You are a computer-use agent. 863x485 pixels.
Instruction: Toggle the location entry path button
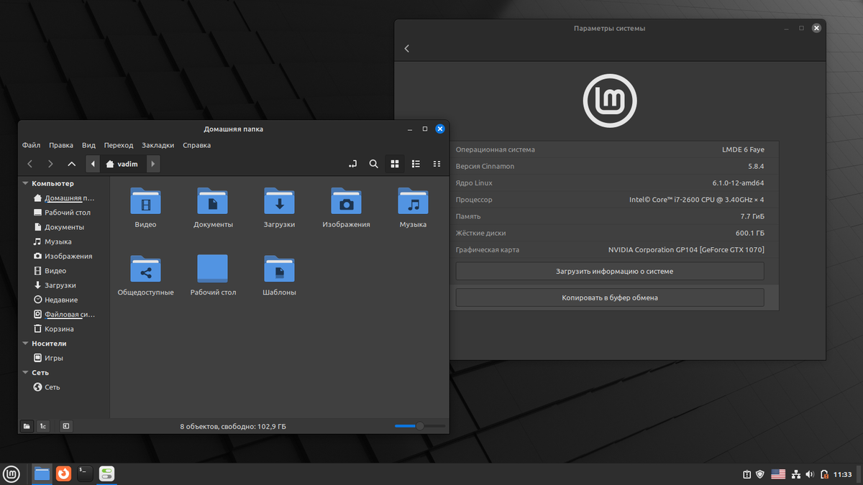click(x=352, y=164)
